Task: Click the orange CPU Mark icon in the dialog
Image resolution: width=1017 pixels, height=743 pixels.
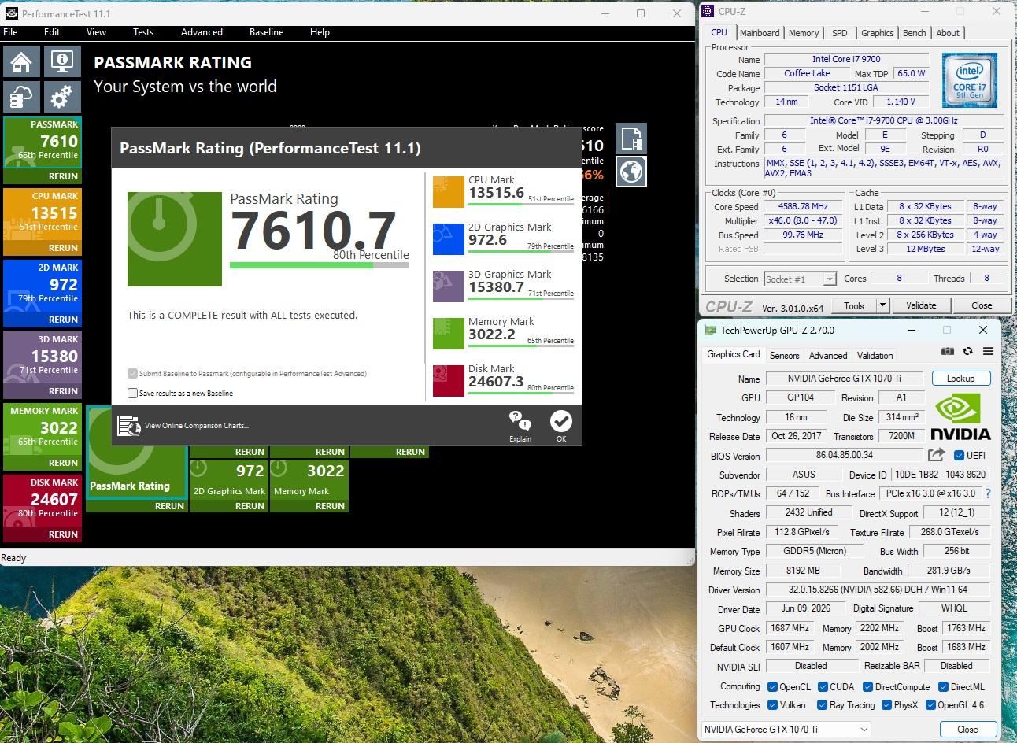Action: (449, 192)
